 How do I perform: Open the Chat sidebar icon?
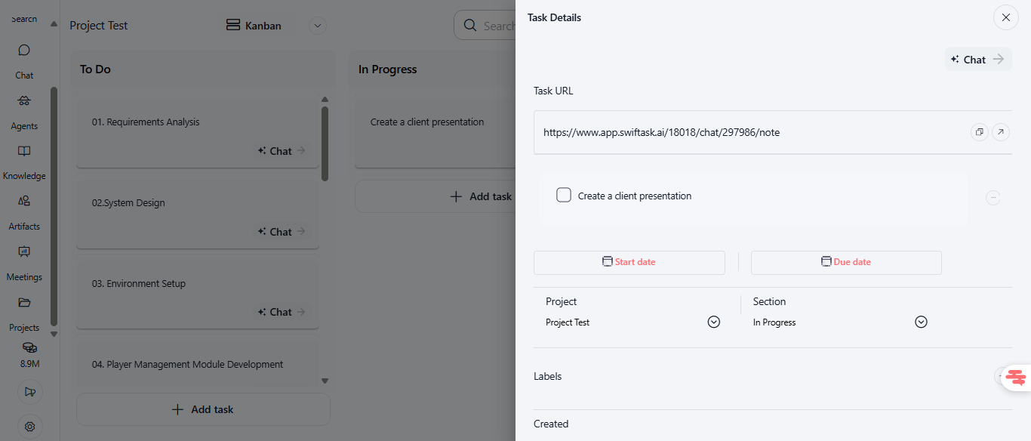(x=24, y=51)
